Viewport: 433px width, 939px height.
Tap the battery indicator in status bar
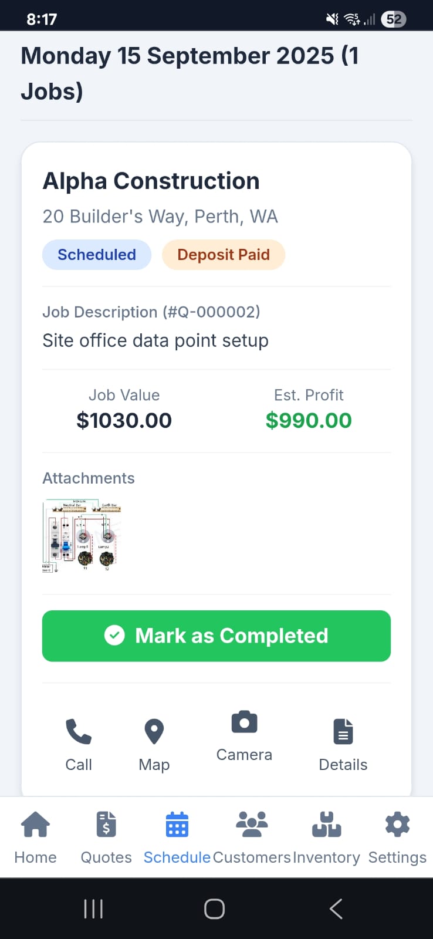(394, 19)
